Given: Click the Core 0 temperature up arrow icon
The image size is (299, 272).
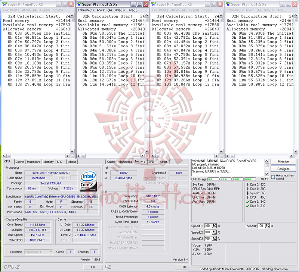Looking at the screenshot, I should coord(247,184).
